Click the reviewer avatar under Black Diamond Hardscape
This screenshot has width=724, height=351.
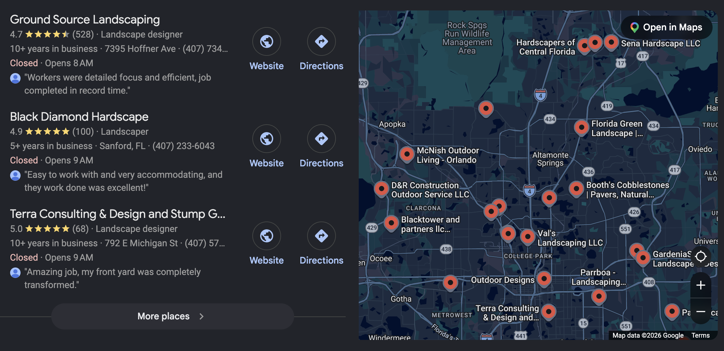15,175
